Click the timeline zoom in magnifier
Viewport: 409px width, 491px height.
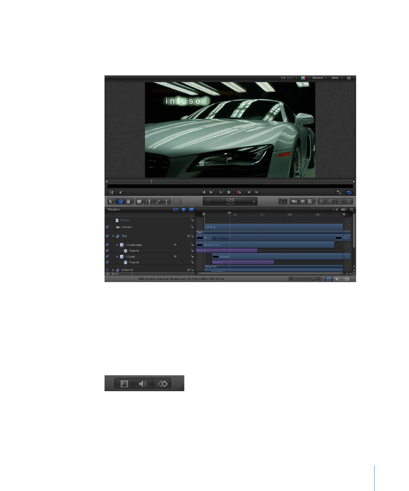pos(319,279)
